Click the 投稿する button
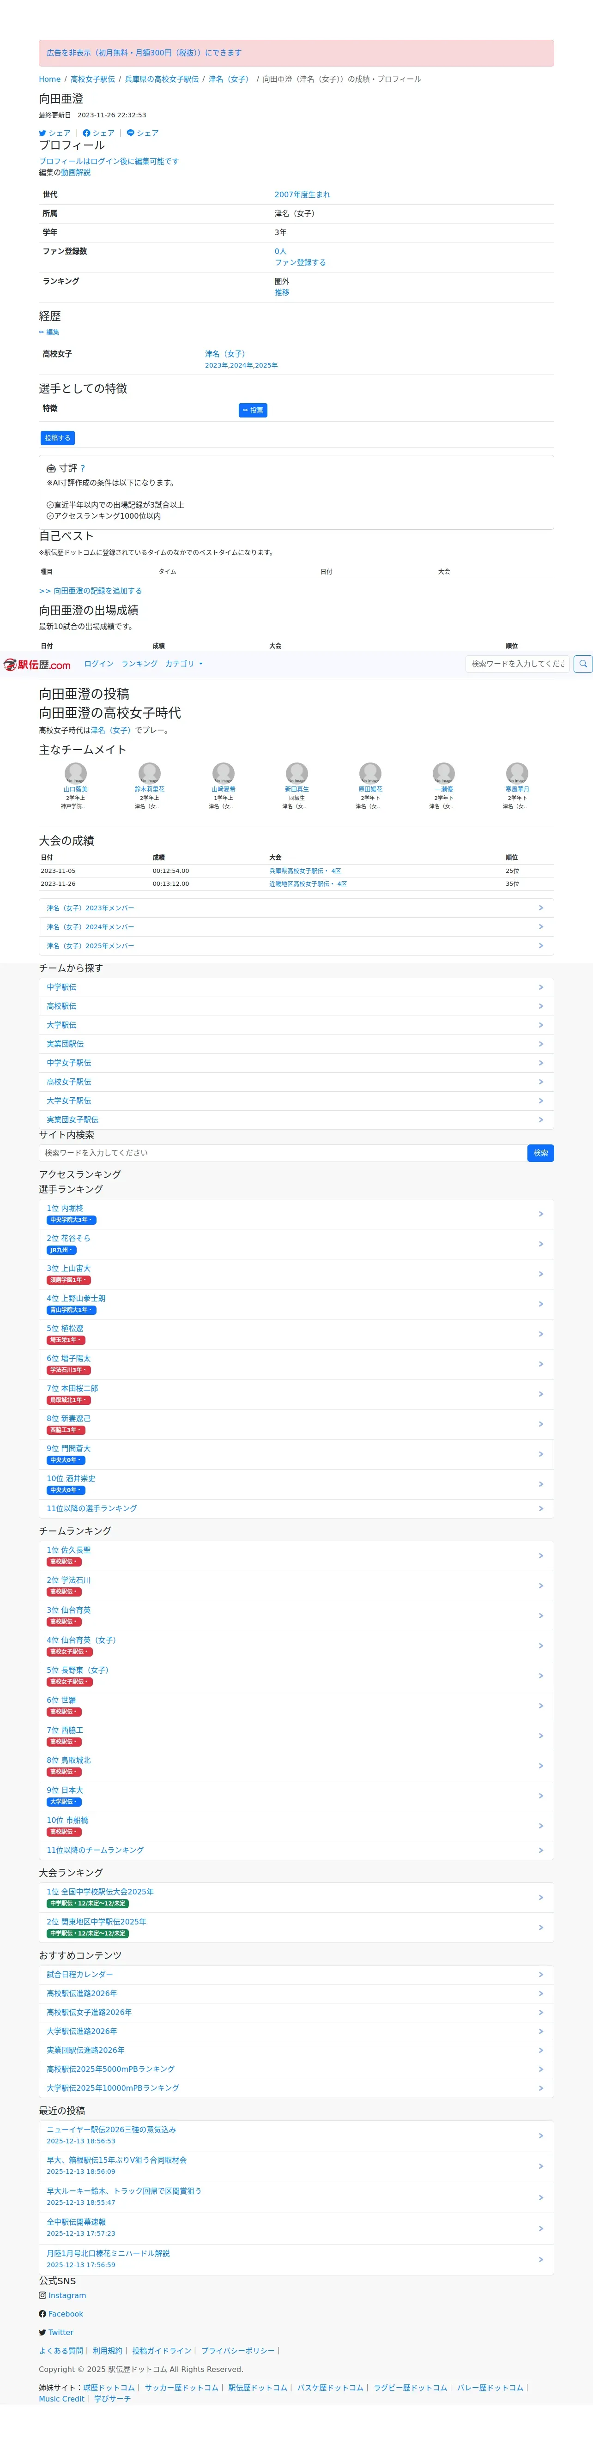Image resolution: width=593 pixels, height=2438 pixels. (57, 438)
